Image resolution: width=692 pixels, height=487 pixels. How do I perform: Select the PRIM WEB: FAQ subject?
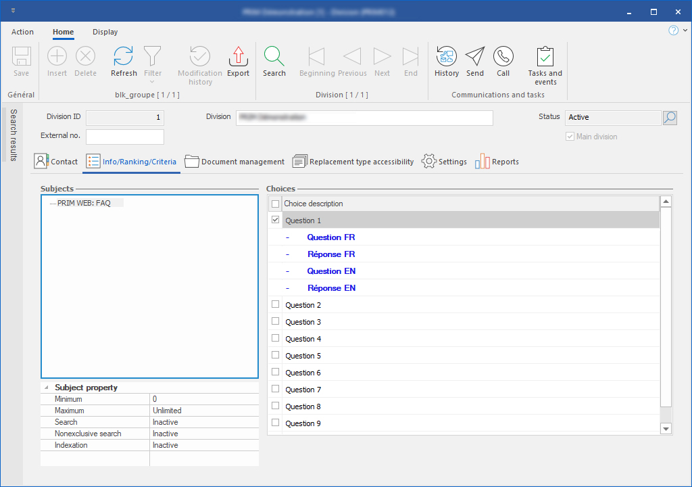(x=84, y=203)
